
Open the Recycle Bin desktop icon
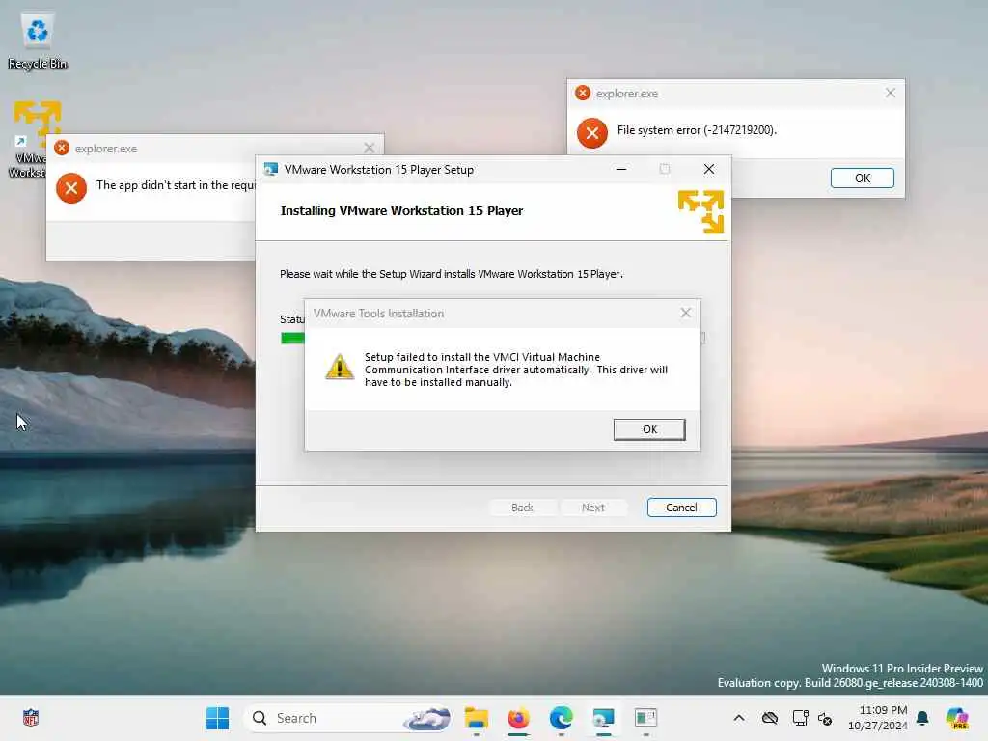(x=38, y=41)
